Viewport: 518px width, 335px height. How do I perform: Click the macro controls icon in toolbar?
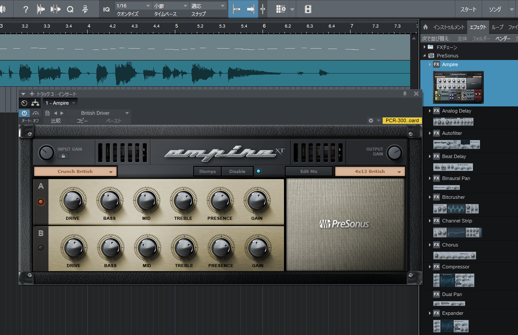point(85,9)
